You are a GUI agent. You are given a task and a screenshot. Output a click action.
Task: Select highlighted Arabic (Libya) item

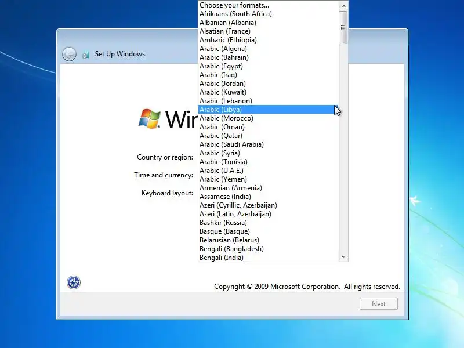pos(268,110)
